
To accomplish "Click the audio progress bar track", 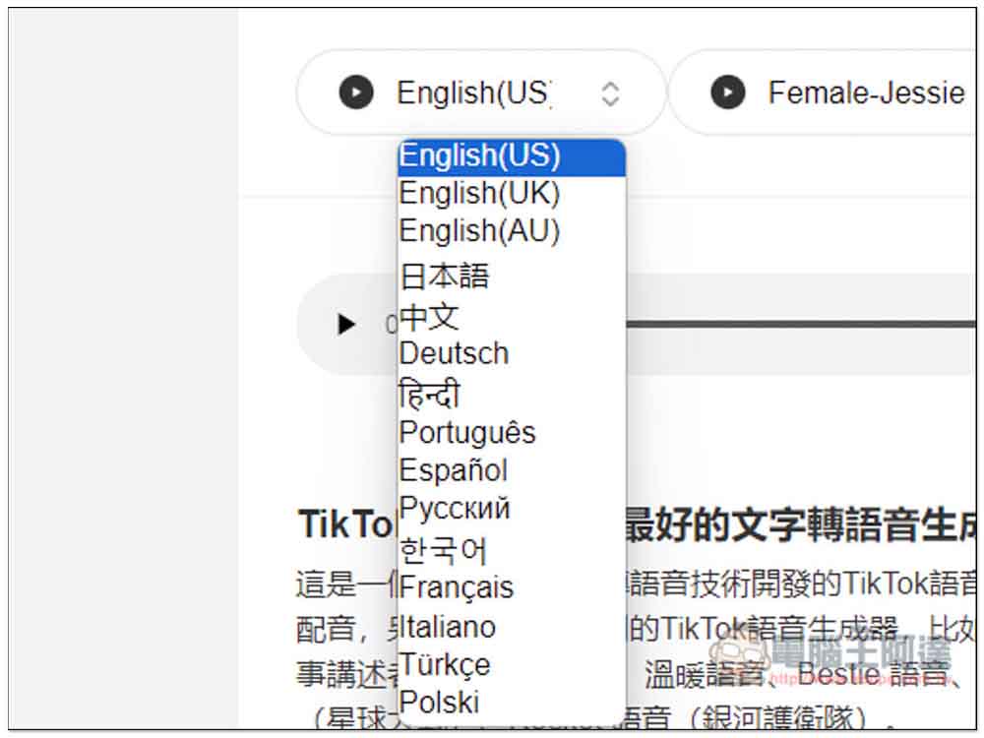I will click(x=797, y=324).
